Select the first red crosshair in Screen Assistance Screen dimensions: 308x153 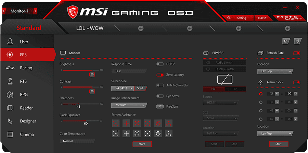[116, 123]
